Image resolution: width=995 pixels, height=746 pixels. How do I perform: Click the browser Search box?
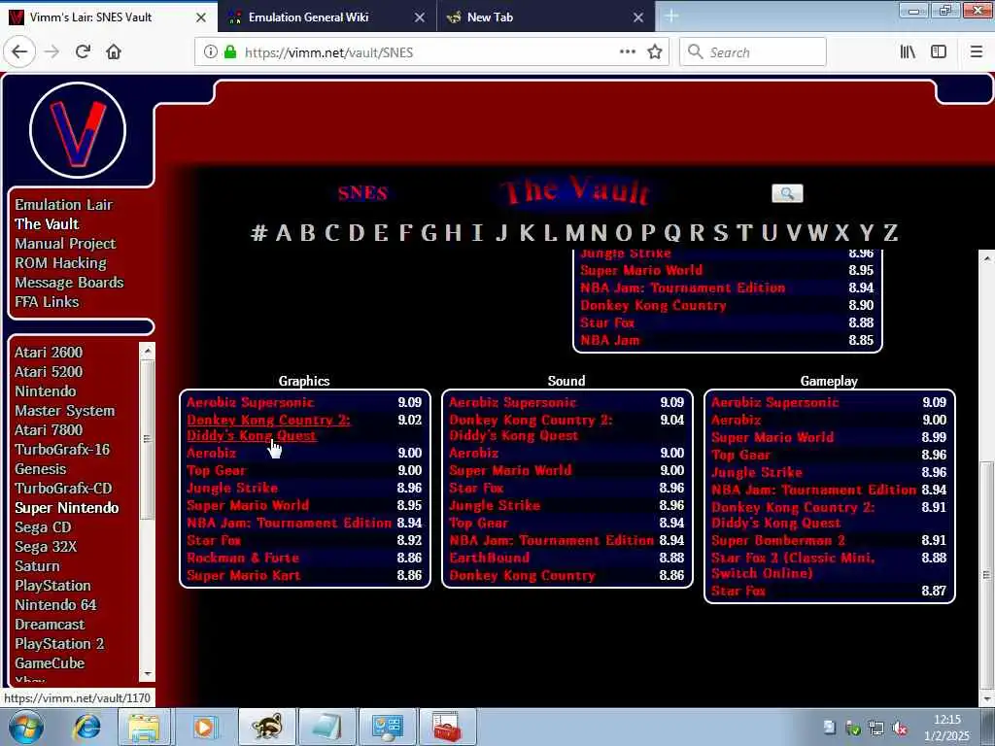coord(753,52)
